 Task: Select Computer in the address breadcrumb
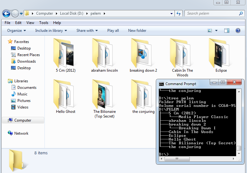(x=44, y=13)
